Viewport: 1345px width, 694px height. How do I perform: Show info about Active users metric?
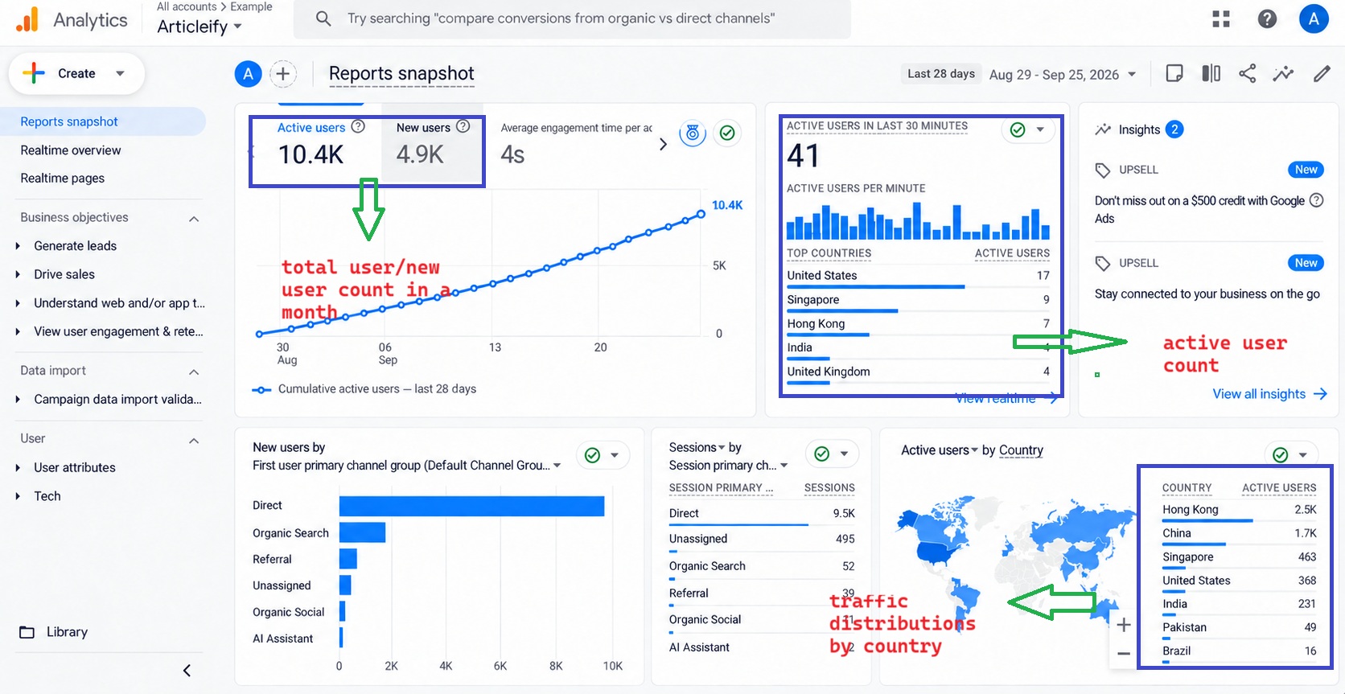pyautogui.click(x=359, y=126)
